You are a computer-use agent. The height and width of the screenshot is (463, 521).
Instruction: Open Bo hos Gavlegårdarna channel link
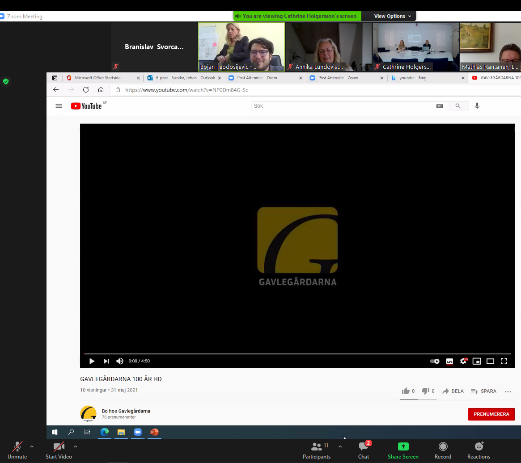pyautogui.click(x=126, y=411)
